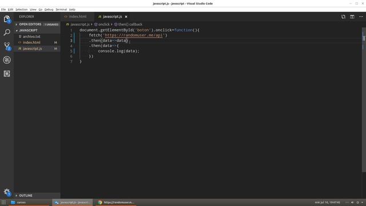Open the Source Control view icon
Viewport: 366px width, 206px height.
coord(7,46)
